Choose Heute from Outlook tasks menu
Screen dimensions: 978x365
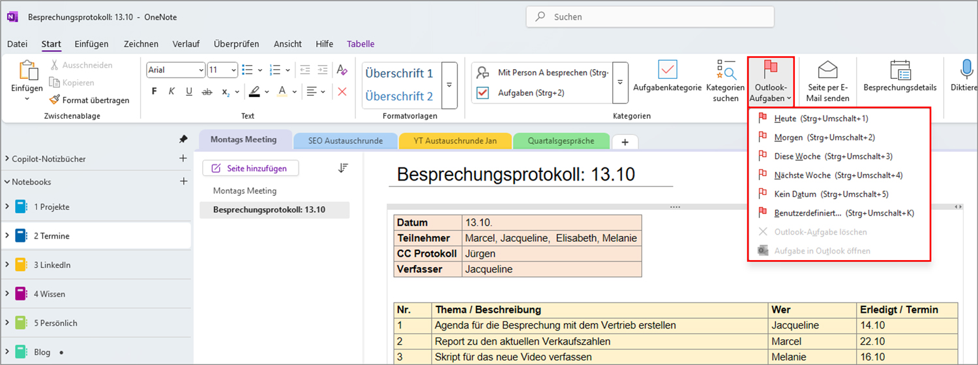(x=838, y=119)
